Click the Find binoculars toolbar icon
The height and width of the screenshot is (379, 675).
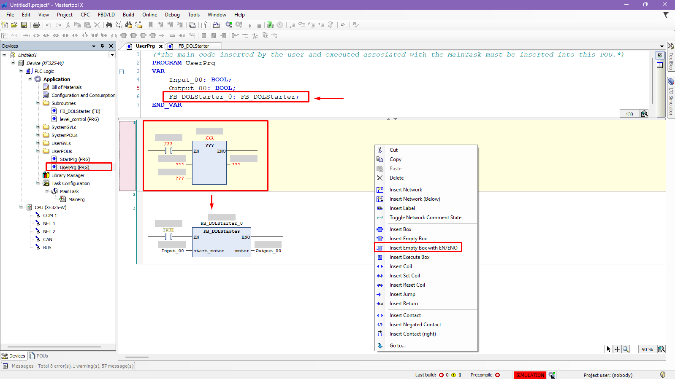coord(109,25)
